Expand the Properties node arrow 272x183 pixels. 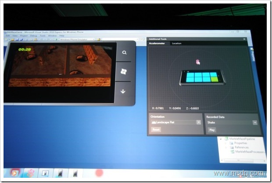[225, 143]
